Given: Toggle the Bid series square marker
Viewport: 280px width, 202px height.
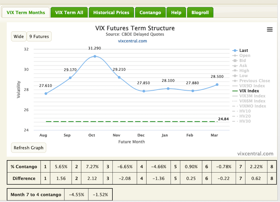Looking at the screenshot, I should [x=235, y=61].
